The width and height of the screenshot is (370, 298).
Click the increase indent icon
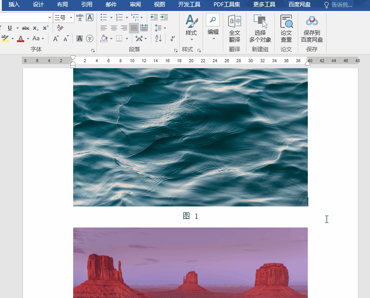164,17
